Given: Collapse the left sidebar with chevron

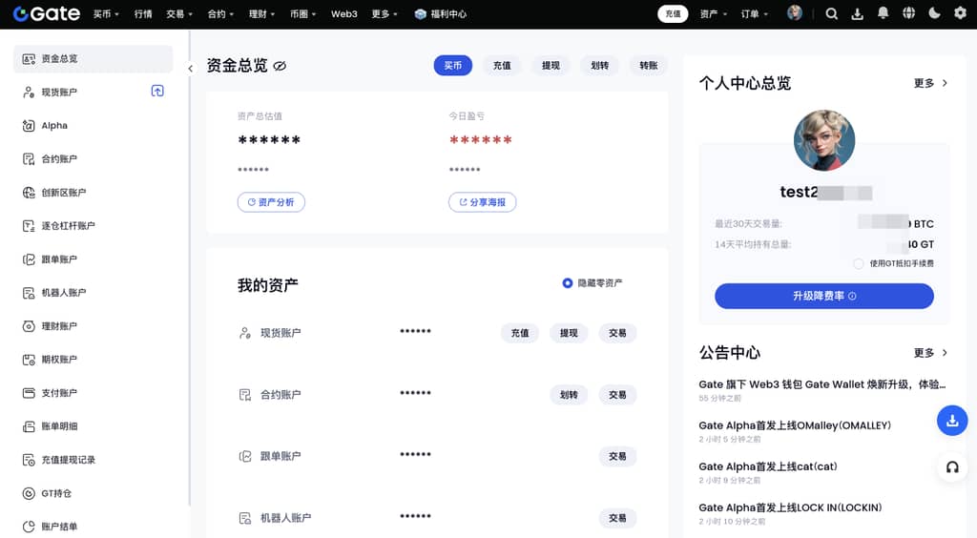Looking at the screenshot, I should (x=190, y=69).
